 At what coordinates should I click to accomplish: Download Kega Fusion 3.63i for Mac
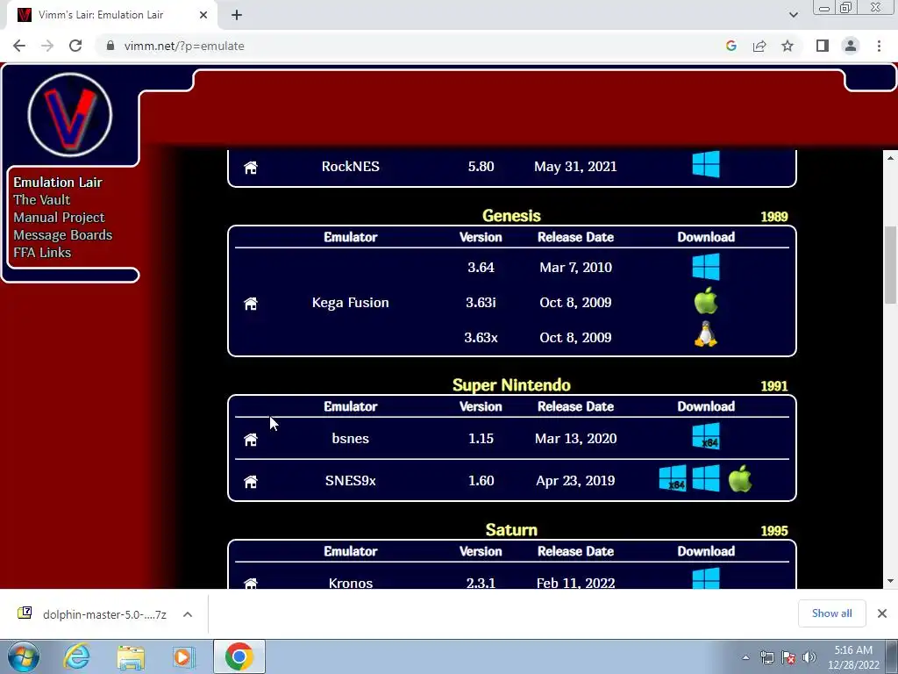[x=706, y=301]
